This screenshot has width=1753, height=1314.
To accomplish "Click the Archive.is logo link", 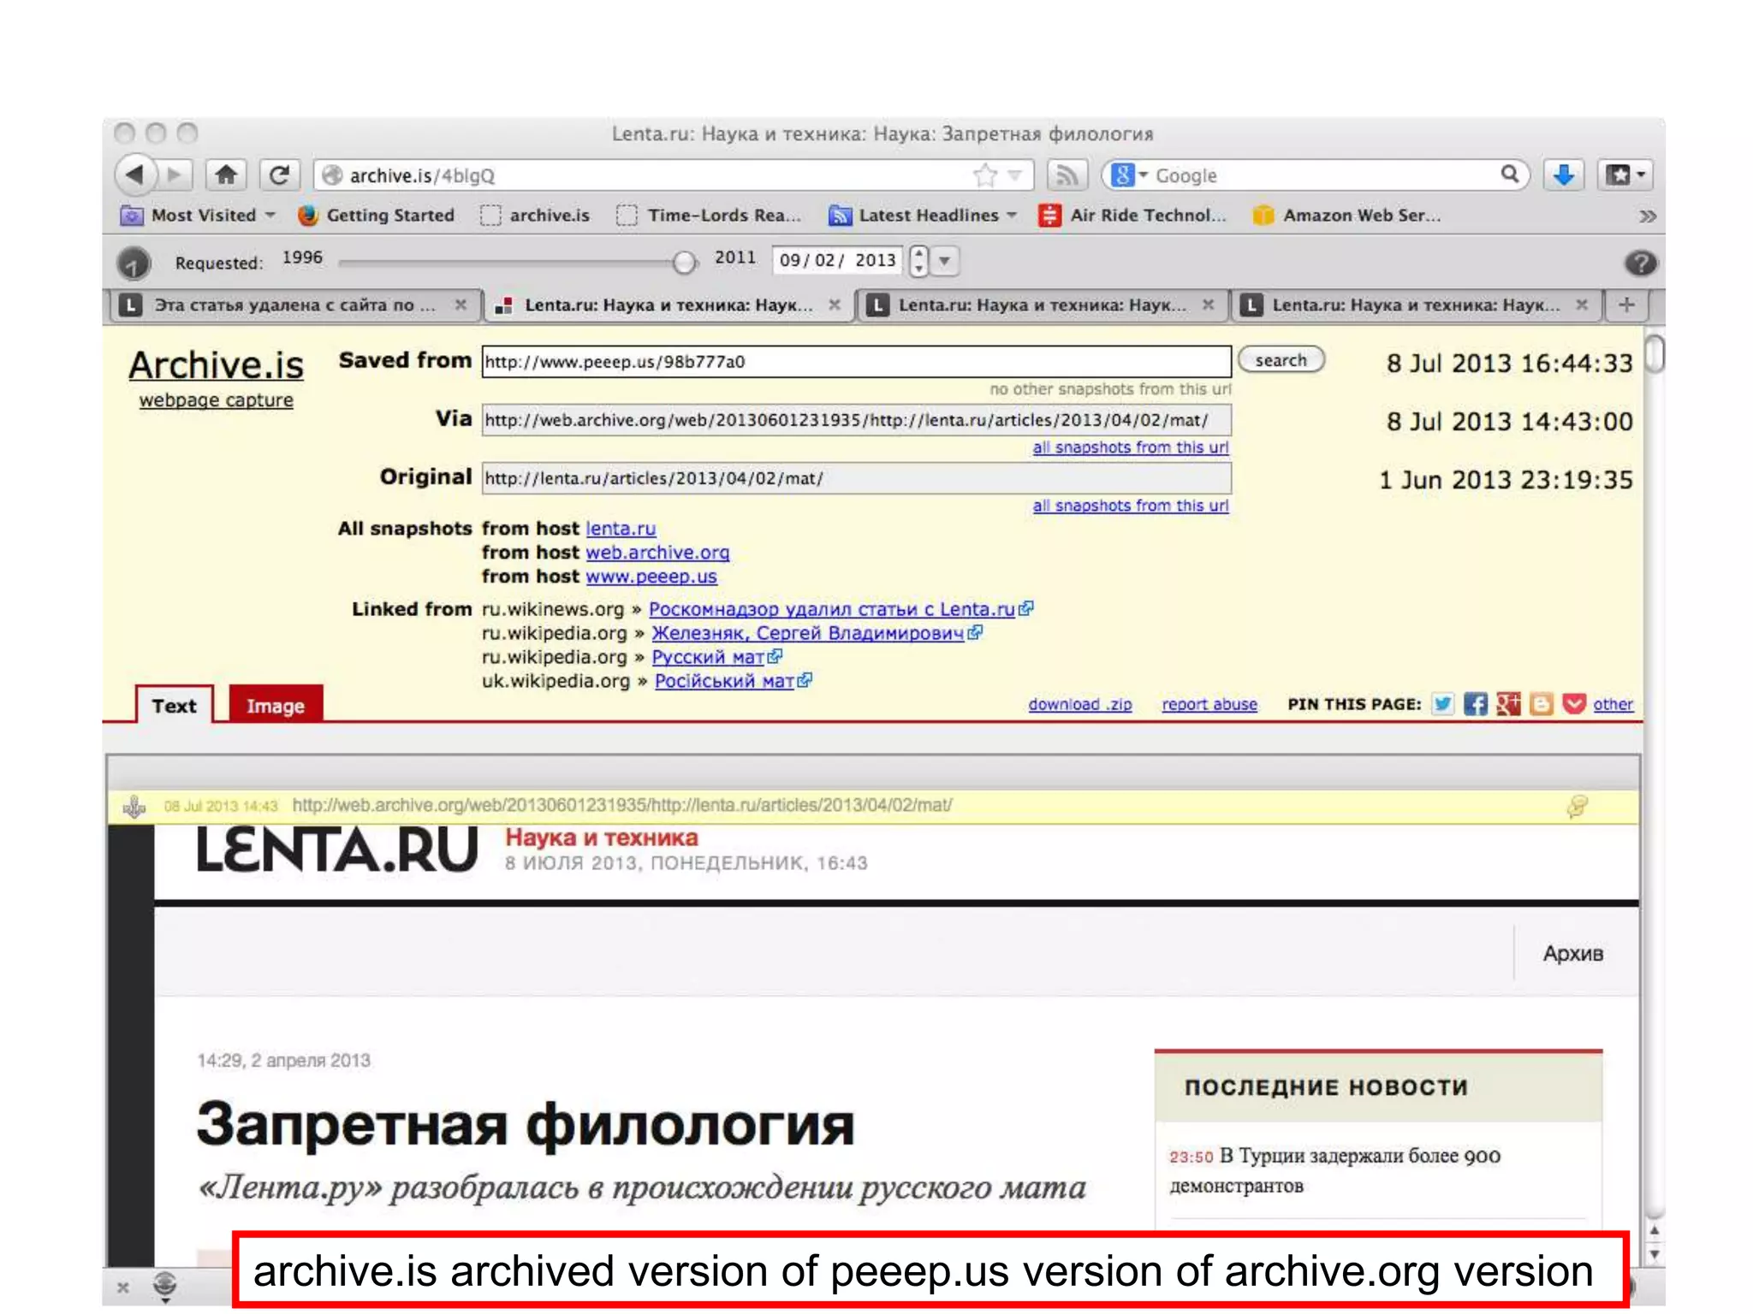I will pyautogui.click(x=216, y=365).
